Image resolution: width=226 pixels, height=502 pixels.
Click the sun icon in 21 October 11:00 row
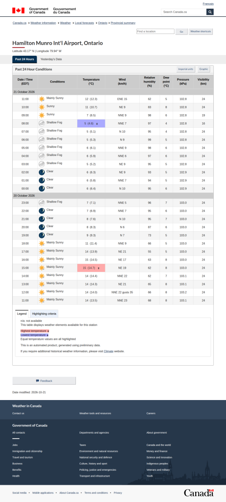point(42,99)
